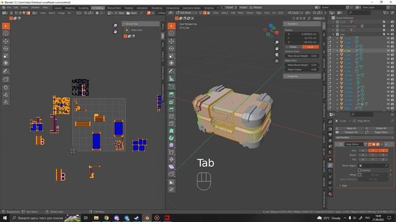Open the File menu
This screenshot has height=222, width=396.
pyautogui.click(x=9, y=7)
